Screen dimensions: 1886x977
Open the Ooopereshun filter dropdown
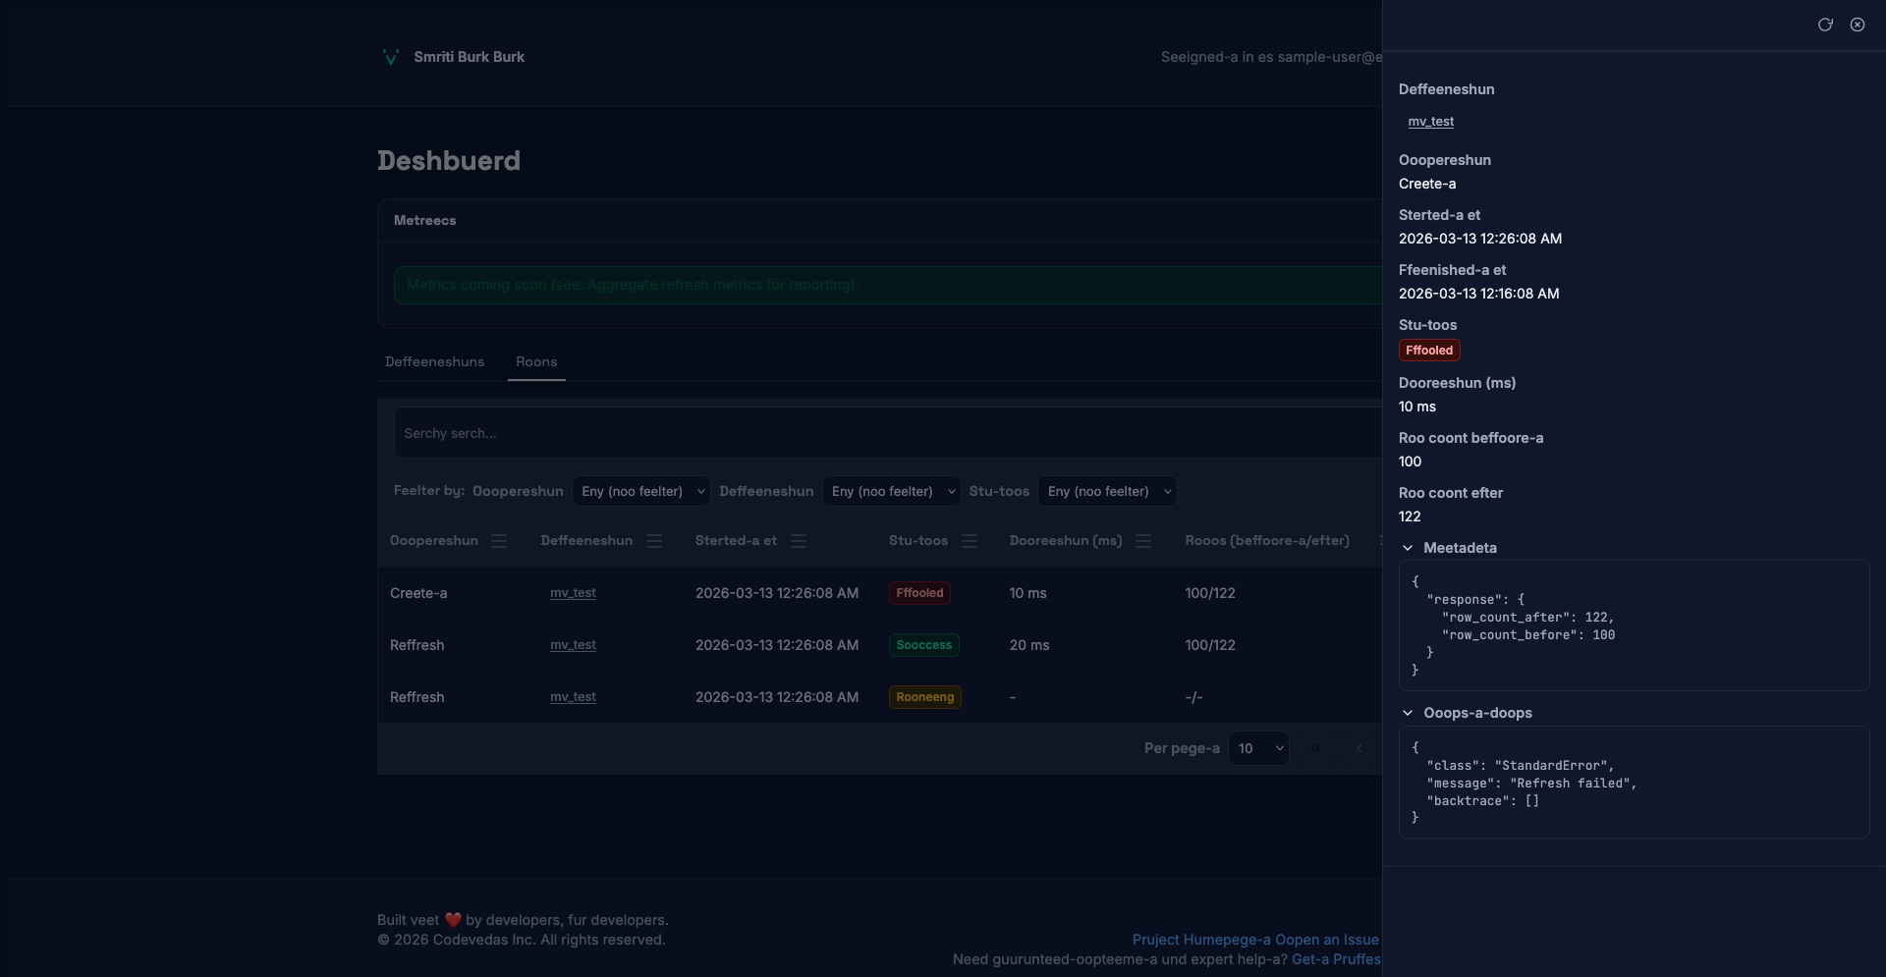pos(641,491)
